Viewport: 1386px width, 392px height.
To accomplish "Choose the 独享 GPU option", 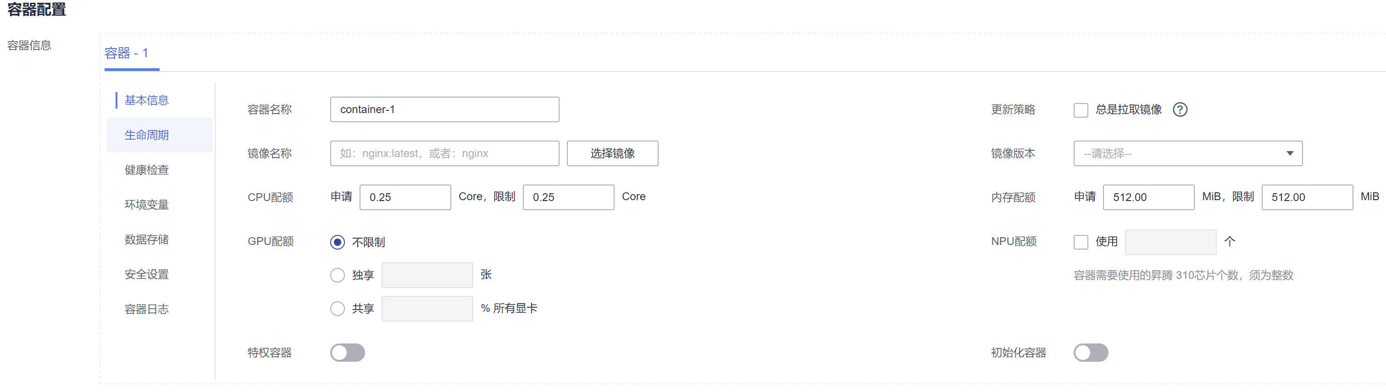I will pyautogui.click(x=338, y=276).
